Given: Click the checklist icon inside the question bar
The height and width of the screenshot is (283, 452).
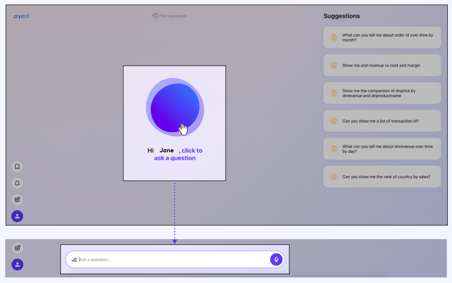Looking at the screenshot, I should click(74, 259).
